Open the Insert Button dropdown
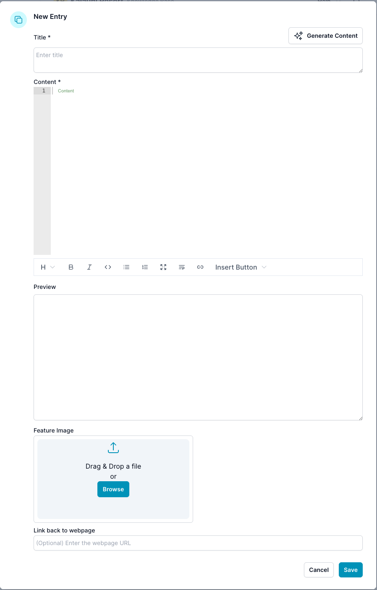The width and height of the screenshot is (377, 590). click(x=241, y=267)
